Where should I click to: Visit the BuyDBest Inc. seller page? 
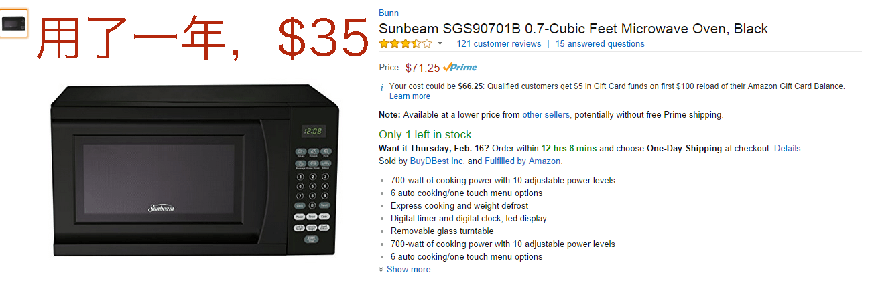pyautogui.click(x=437, y=161)
